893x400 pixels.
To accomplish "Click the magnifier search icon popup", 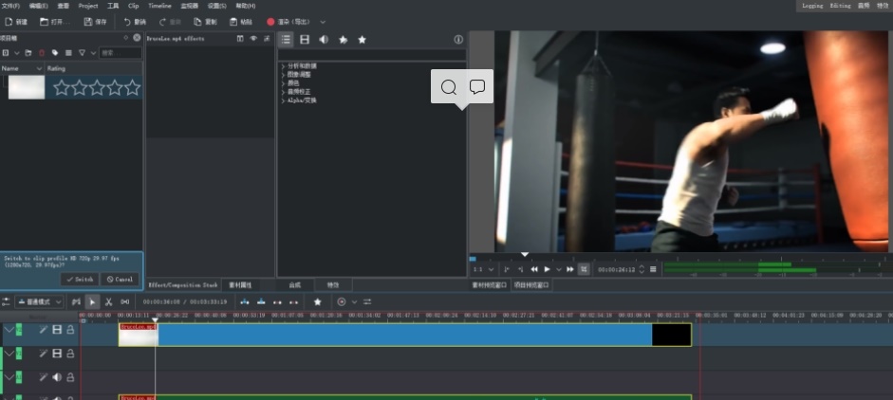I will coord(449,87).
